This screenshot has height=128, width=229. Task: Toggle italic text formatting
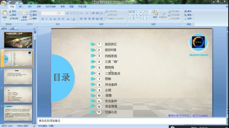(47, 19)
